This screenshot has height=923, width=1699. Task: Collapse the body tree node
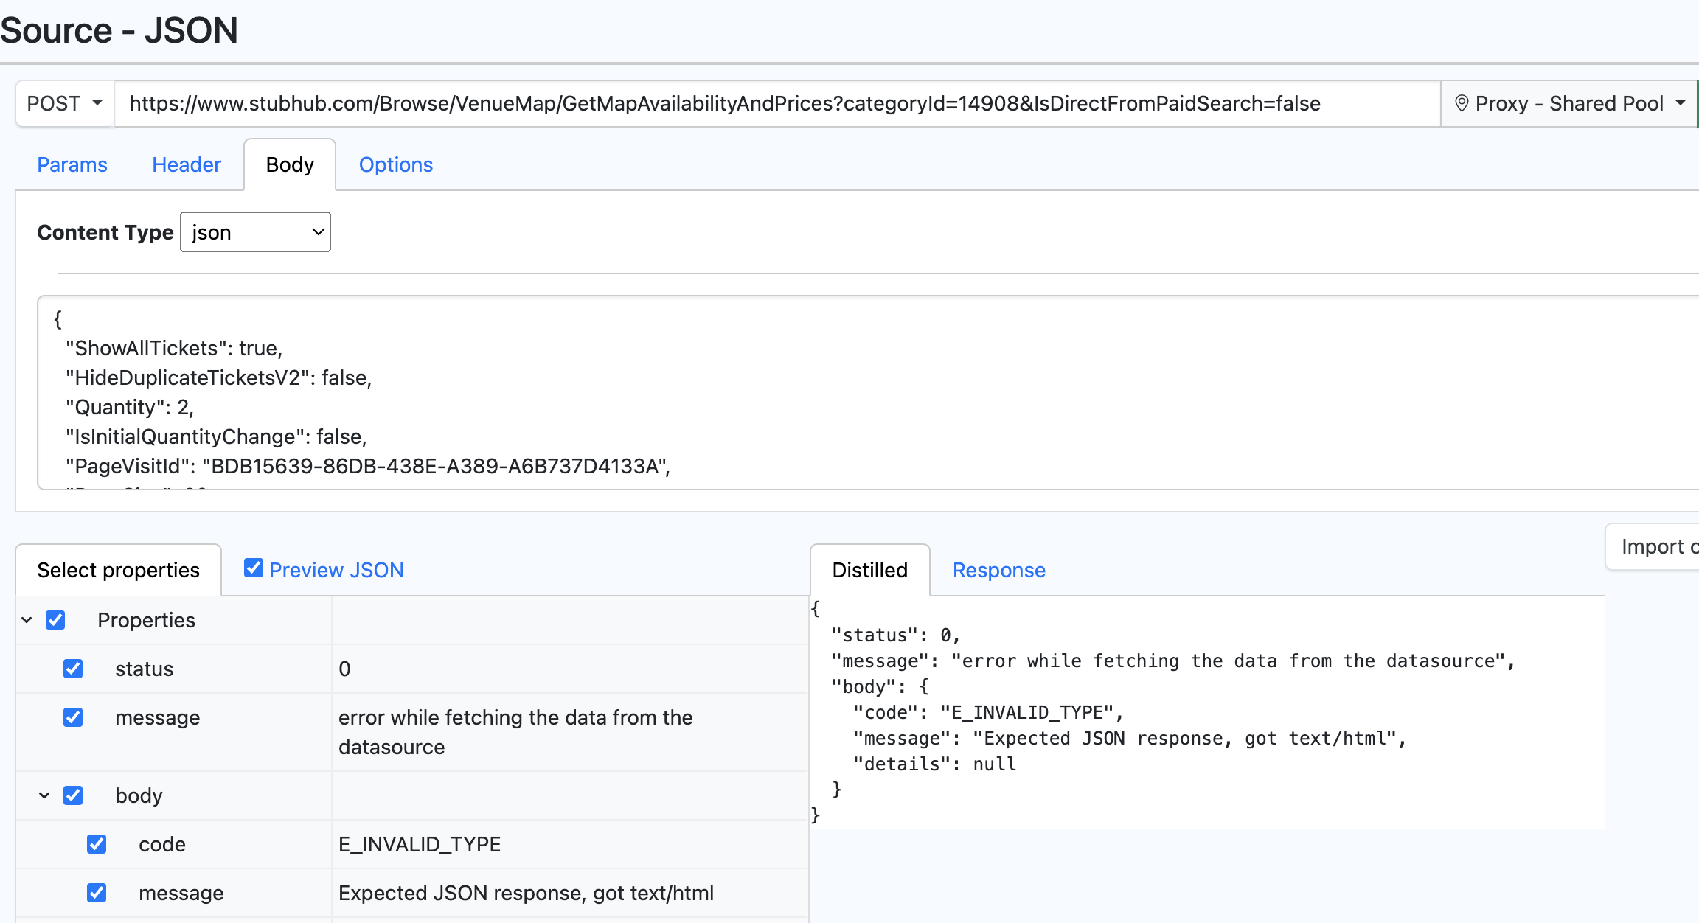pyautogui.click(x=44, y=795)
